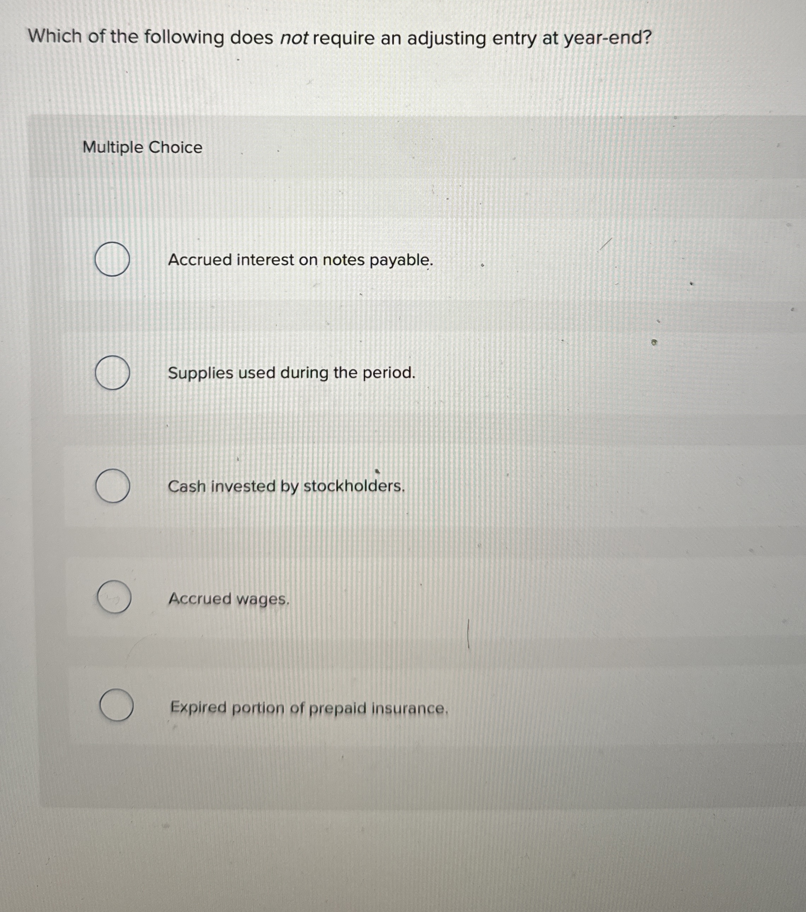Click the answer text Accrued interest on notes payable
This screenshot has width=806, height=912.
(301, 260)
